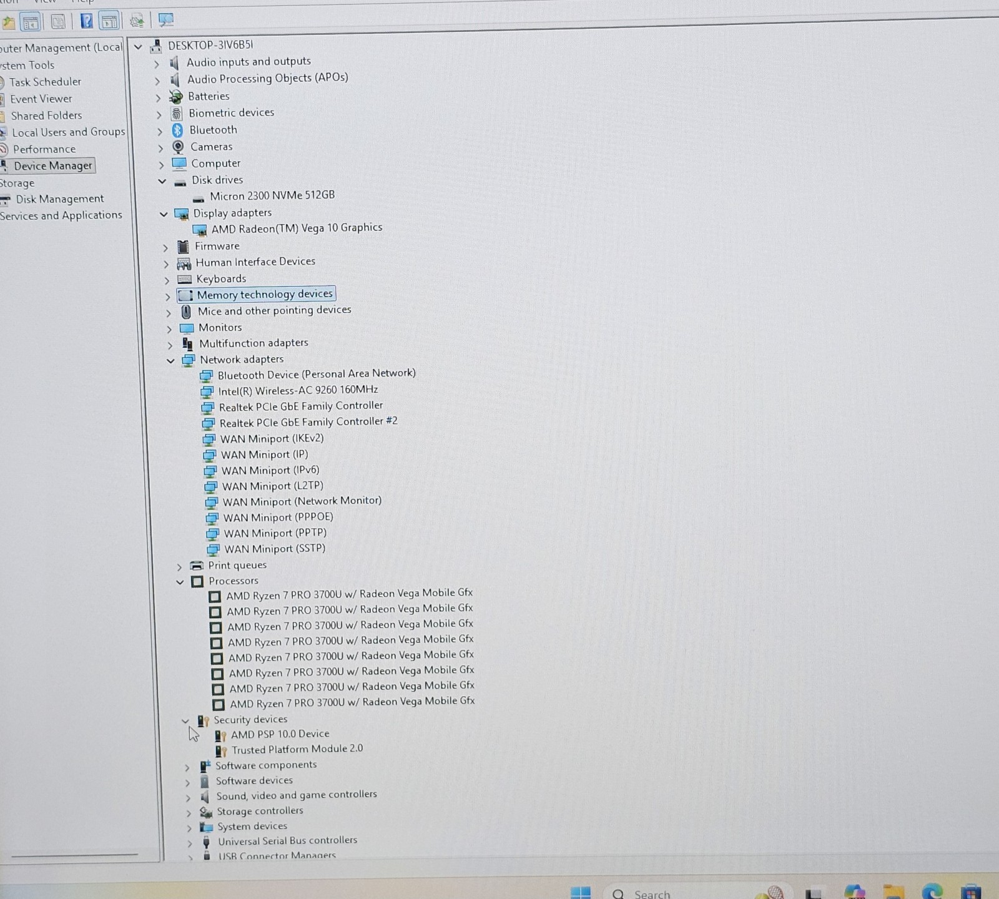Click the Audio Processing Objects speaker icon
Image resolution: width=999 pixels, height=899 pixels.
(175, 80)
